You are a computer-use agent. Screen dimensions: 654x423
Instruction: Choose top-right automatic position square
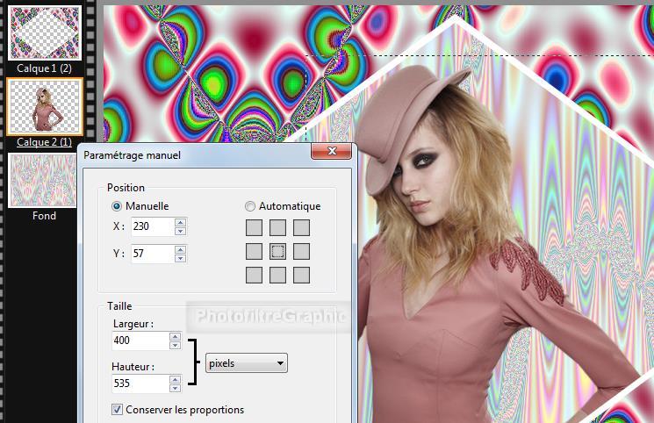[302, 228]
